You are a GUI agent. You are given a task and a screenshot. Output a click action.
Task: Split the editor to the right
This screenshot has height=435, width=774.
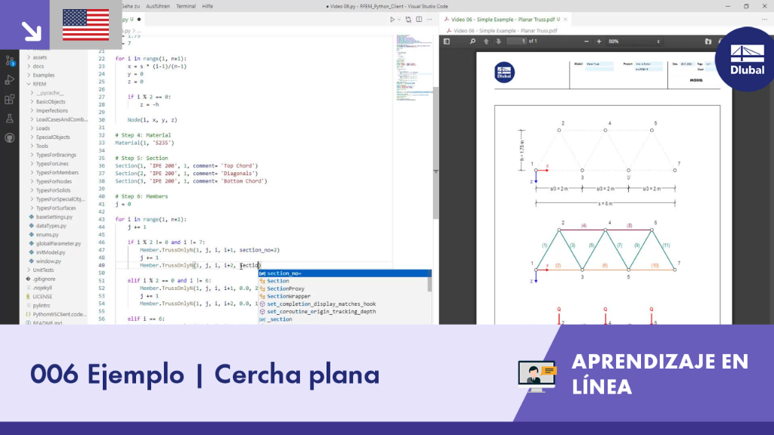coord(419,19)
